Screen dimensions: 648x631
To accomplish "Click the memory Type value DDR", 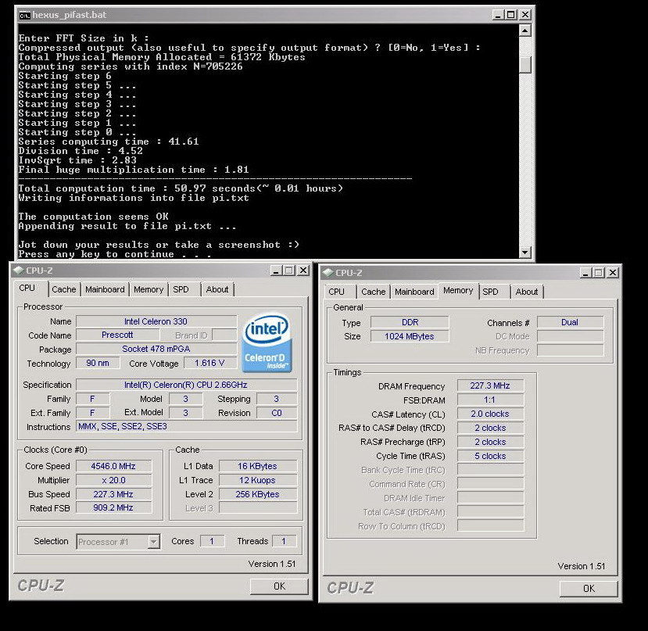I will 410,322.
